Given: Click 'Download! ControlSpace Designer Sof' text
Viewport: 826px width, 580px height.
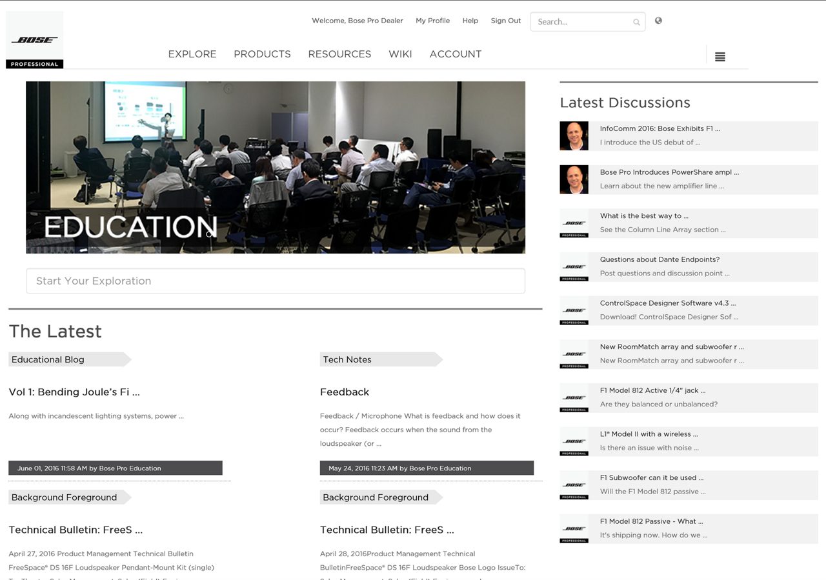Looking at the screenshot, I should click(x=669, y=317).
